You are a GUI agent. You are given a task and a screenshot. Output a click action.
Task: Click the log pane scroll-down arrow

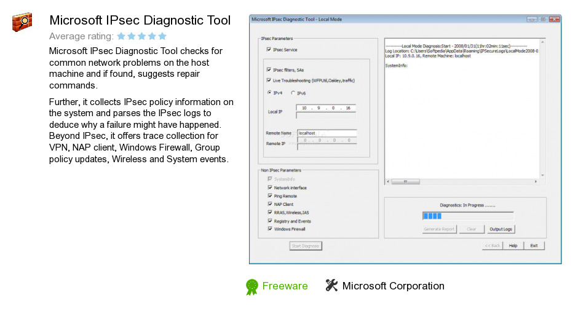[542, 175]
